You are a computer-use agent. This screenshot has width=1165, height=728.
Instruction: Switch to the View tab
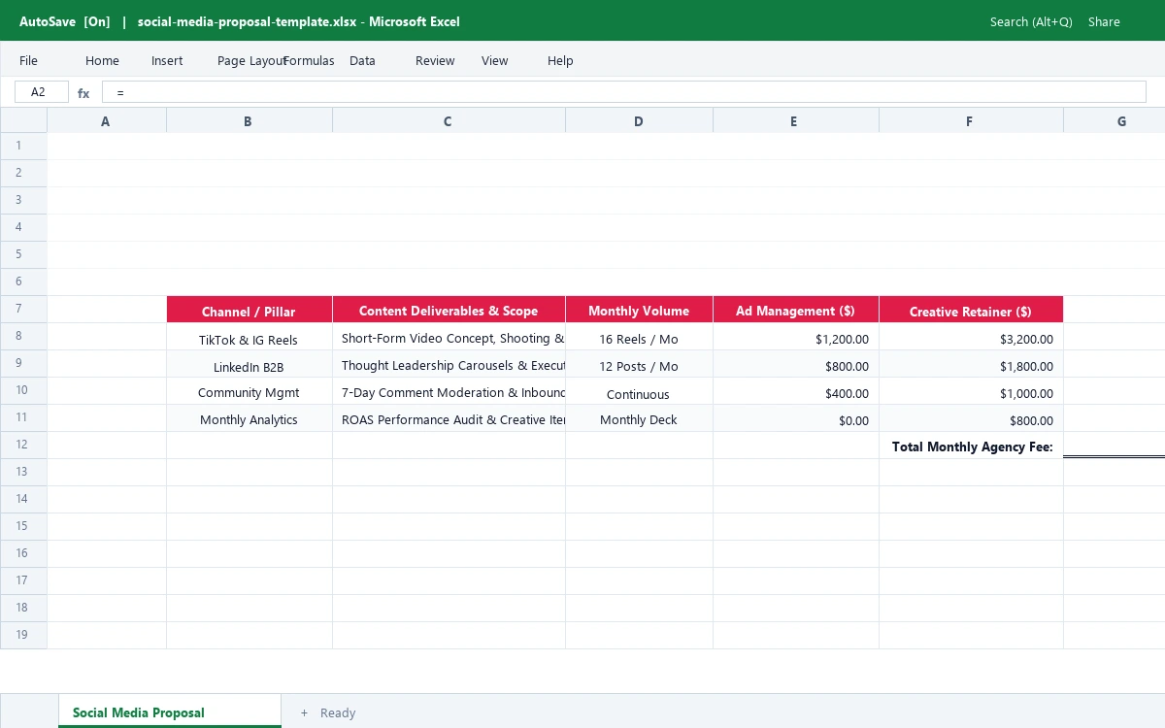(x=495, y=60)
